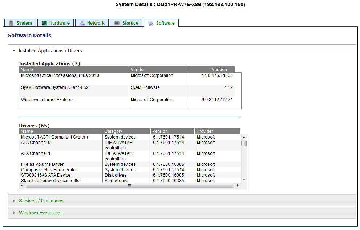Click the Provider column header in Drivers
Image resolution: width=360 pixels, height=230 pixels.
[x=205, y=131]
